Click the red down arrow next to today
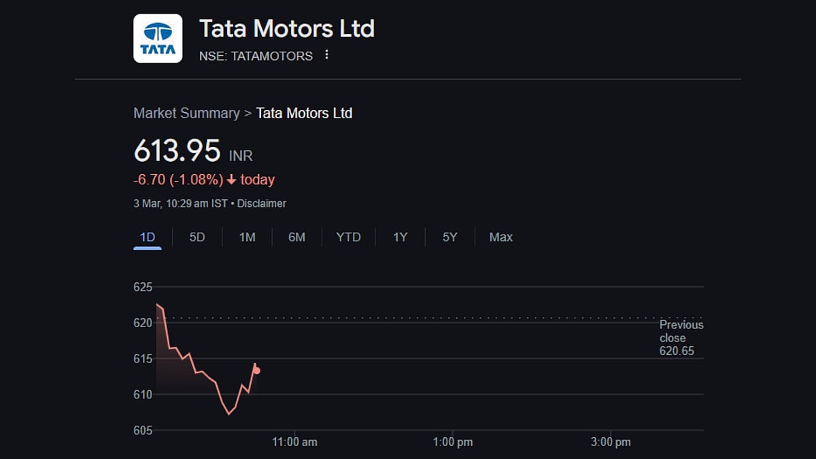This screenshot has width=816, height=459. (x=231, y=180)
